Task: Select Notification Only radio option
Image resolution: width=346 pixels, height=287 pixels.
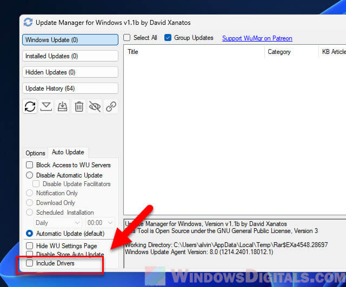Action: tap(30, 193)
